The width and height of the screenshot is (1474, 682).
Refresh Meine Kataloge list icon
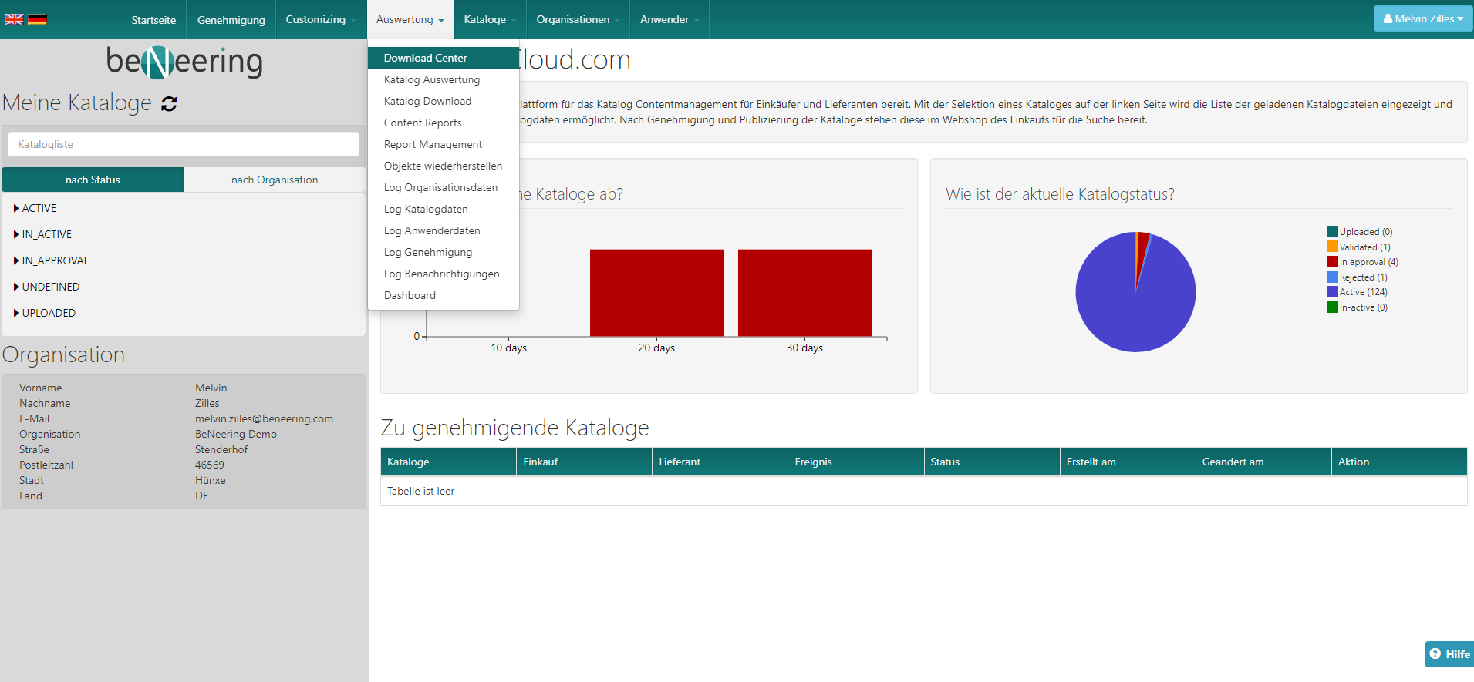pos(169,104)
